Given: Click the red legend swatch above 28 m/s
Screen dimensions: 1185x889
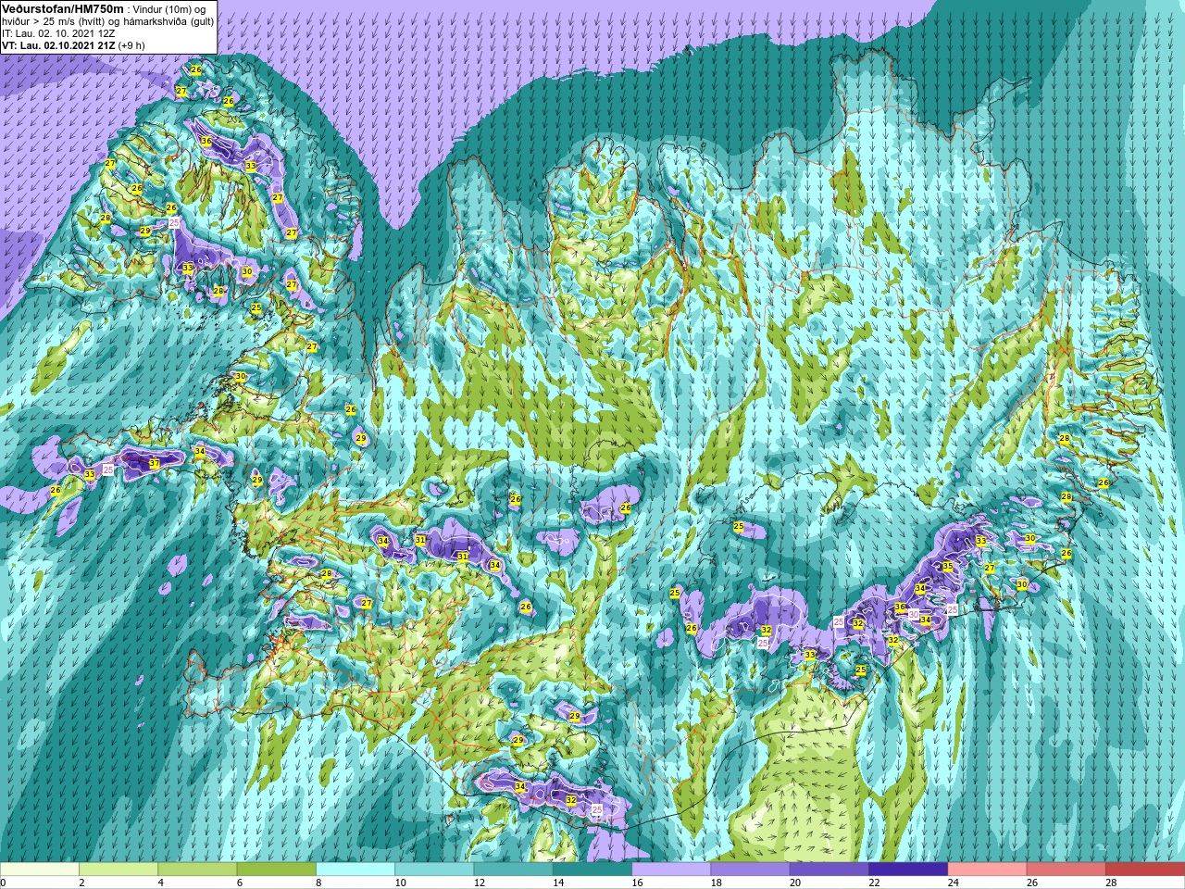Looking at the screenshot, I should click(x=1145, y=870).
